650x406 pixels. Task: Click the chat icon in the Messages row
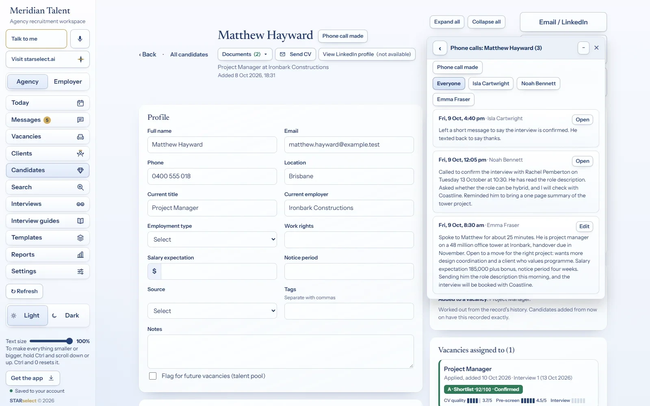(80, 120)
